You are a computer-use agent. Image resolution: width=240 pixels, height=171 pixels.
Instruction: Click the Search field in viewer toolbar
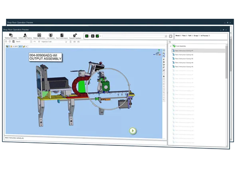[22, 41]
